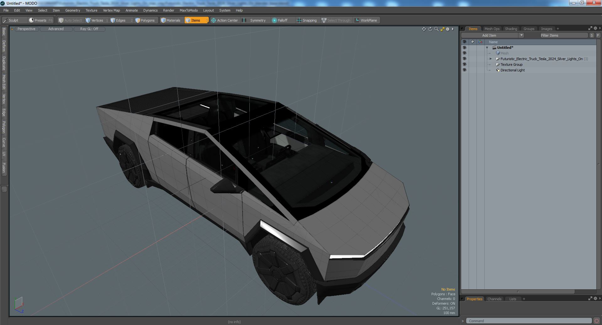Open the File menu

click(x=6, y=10)
